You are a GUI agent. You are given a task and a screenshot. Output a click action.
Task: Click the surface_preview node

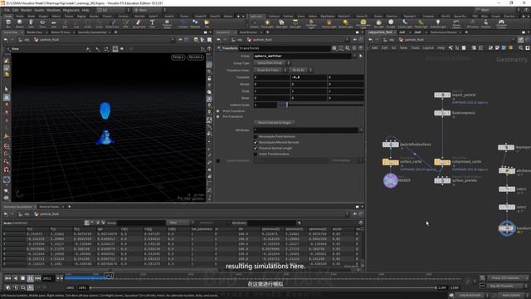442,181
